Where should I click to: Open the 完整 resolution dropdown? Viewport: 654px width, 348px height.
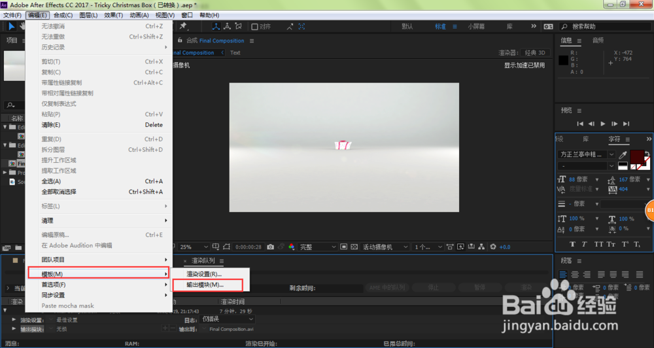[x=318, y=247]
